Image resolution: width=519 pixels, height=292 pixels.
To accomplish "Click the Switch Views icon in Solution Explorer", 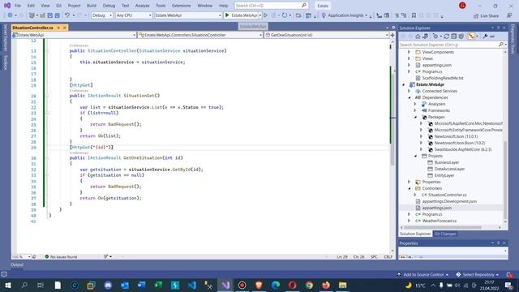I will [x=425, y=36].
